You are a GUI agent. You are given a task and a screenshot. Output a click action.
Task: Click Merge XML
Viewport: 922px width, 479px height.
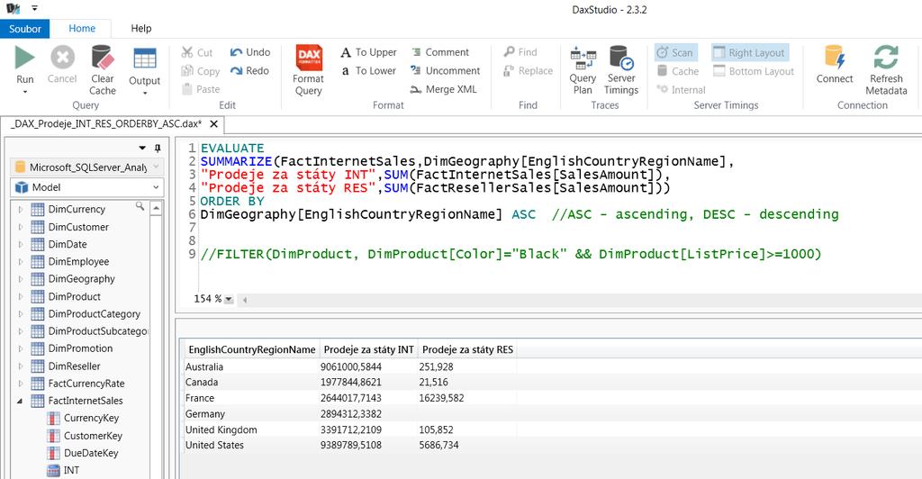click(x=443, y=89)
